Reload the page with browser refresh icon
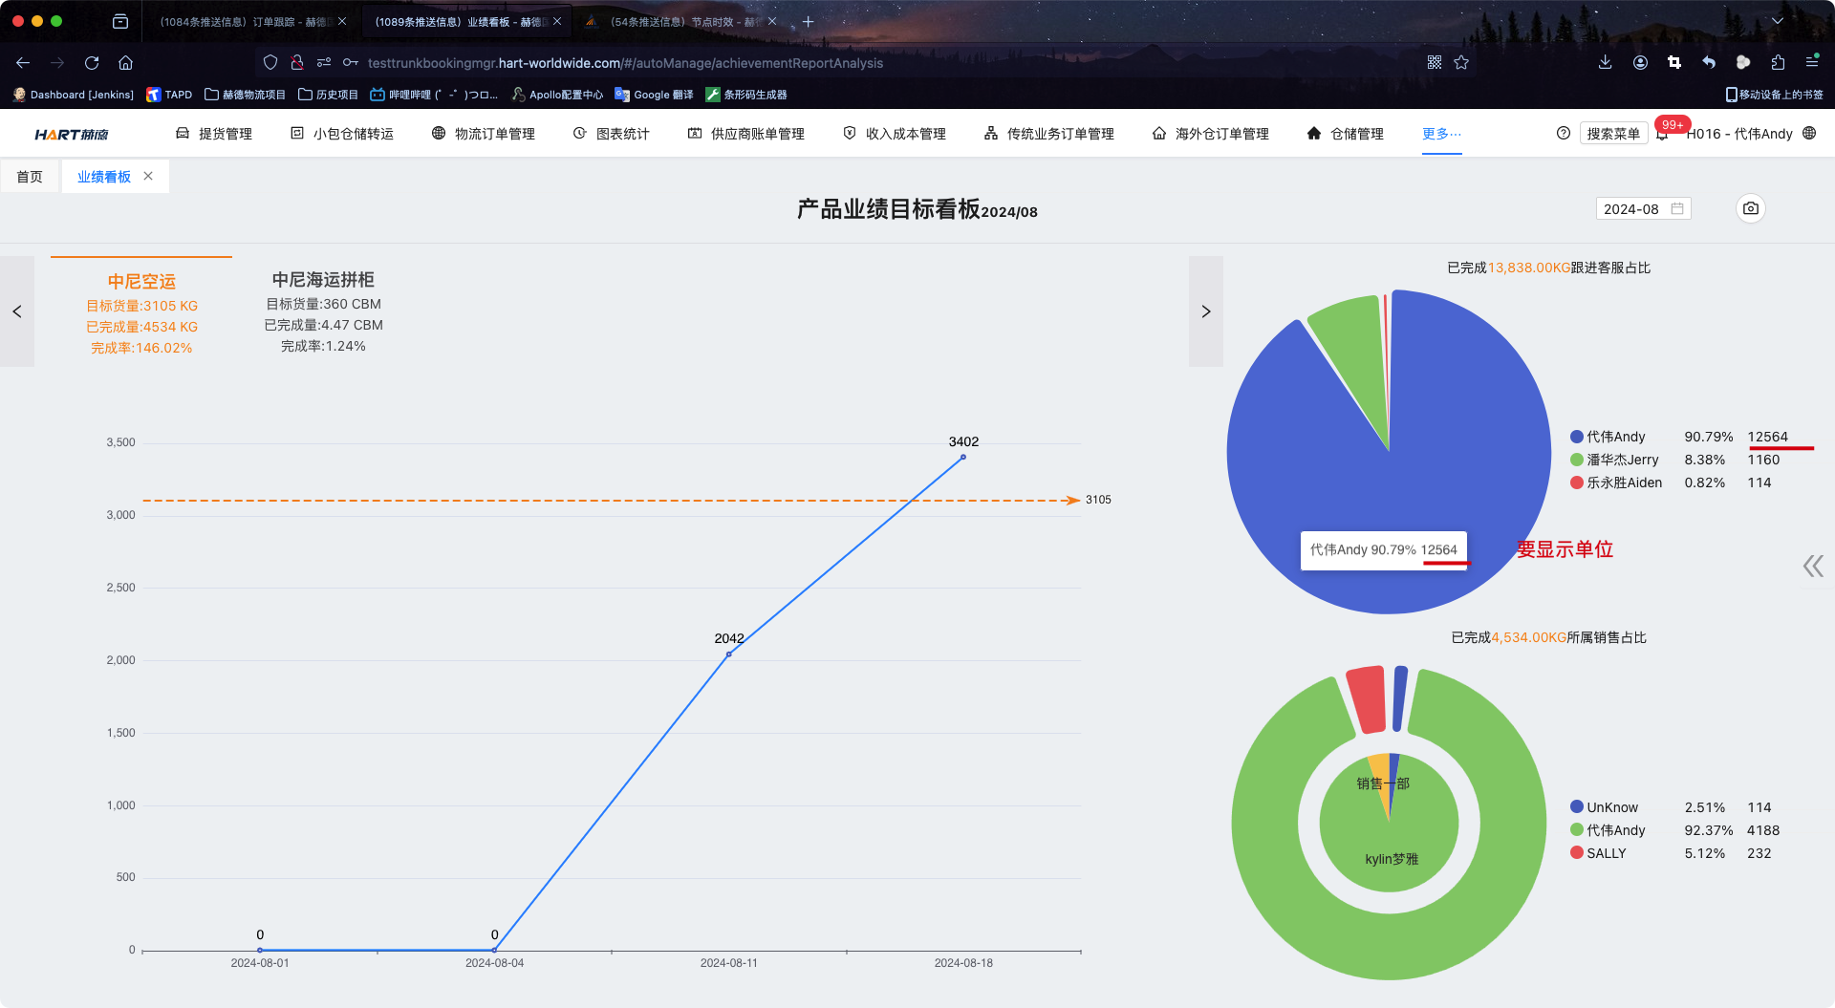This screenshot has height=1008, width=1835. click(92, 63)
